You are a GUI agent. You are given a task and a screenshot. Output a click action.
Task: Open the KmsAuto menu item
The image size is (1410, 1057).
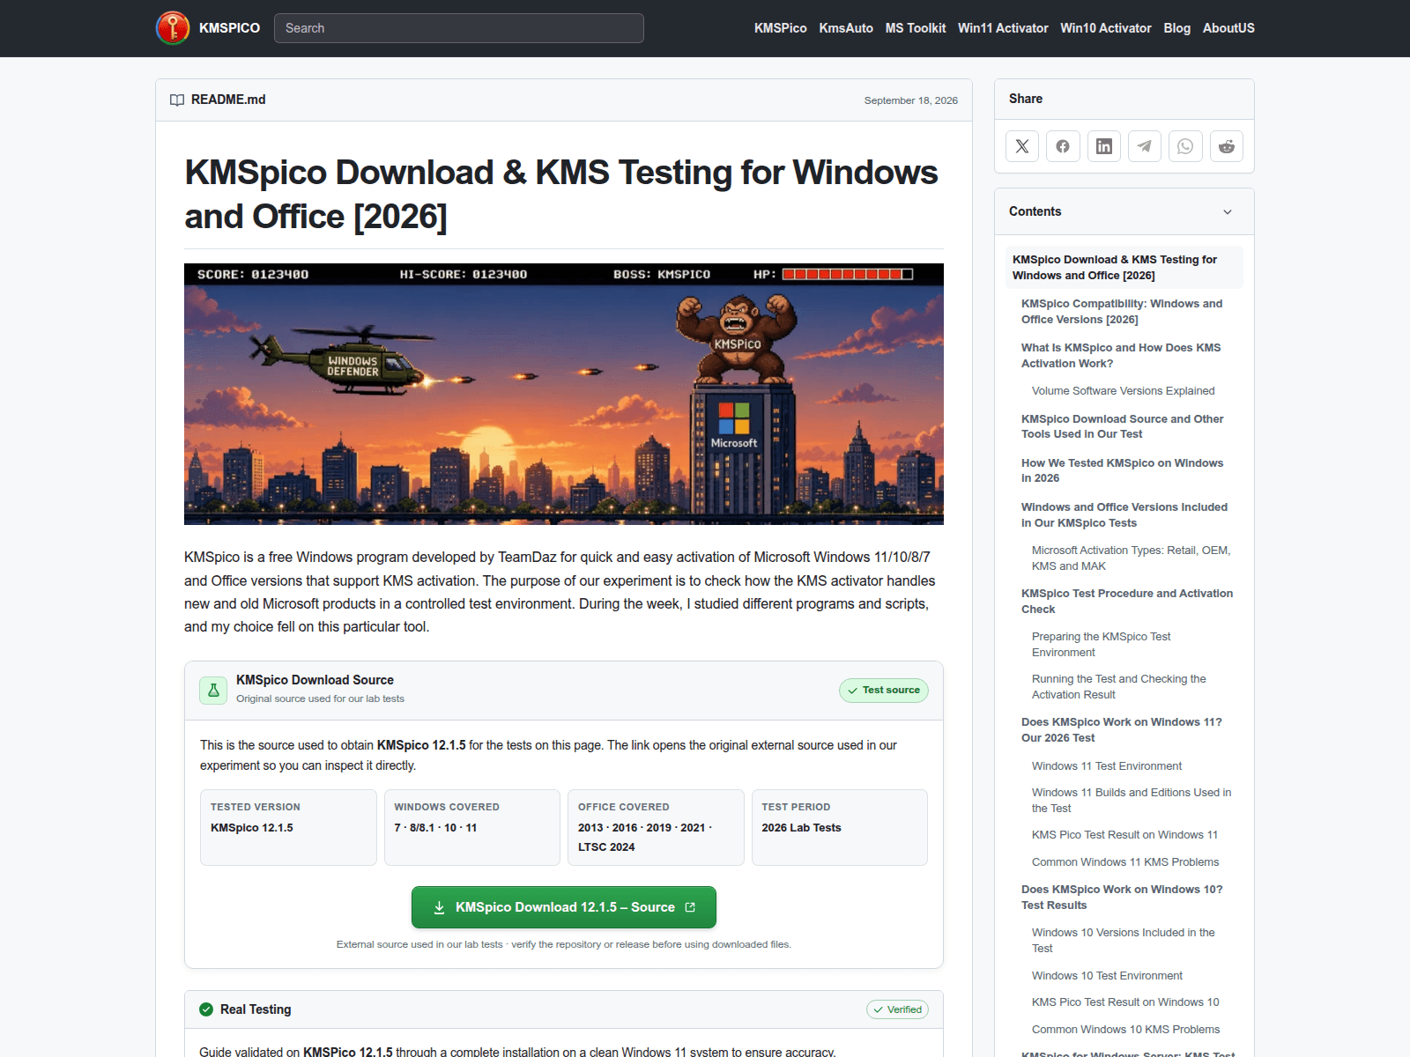point(846,28)
